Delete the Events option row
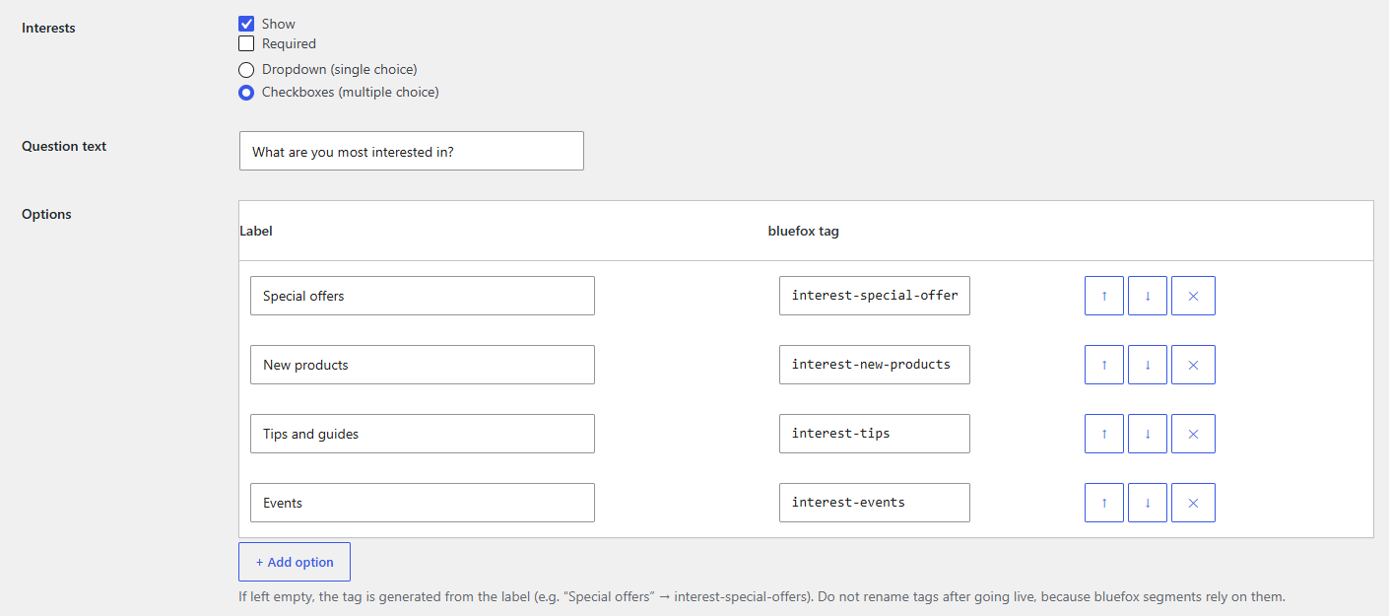 (1193, 503)
